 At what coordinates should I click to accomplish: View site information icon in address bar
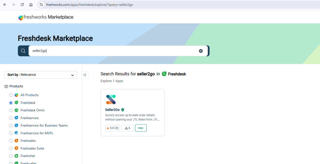pos(41,4)
